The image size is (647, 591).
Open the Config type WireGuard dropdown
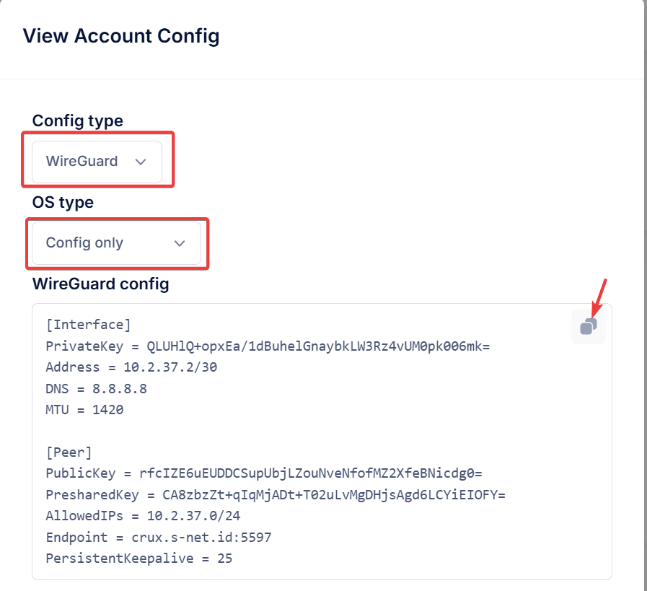pyautogui.click(x=97, y=162)
